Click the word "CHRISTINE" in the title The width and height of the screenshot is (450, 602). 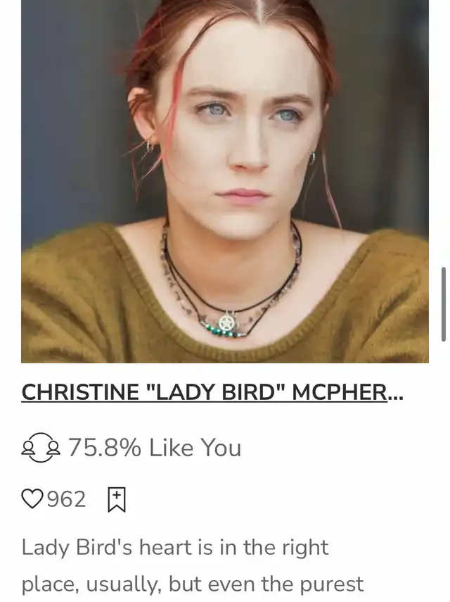click(80, 392)
